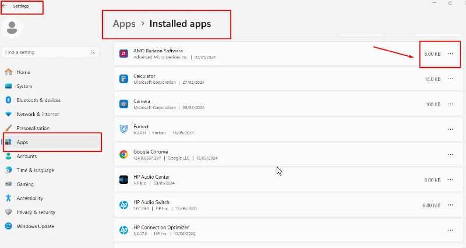
Task: Click the back arrow beside Settings
Action: (x=5, y=6)
